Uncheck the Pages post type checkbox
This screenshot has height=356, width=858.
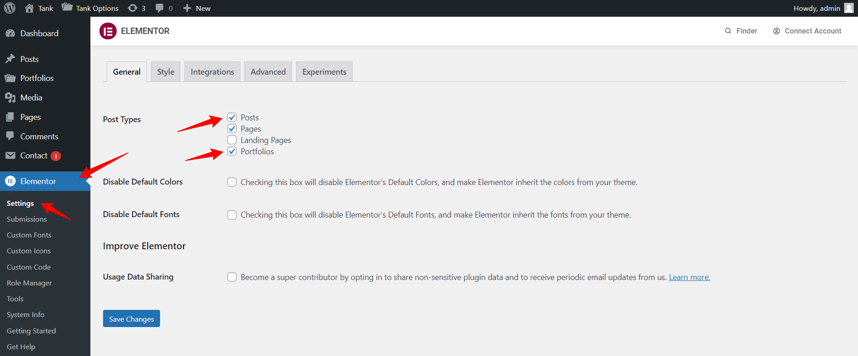232,129
